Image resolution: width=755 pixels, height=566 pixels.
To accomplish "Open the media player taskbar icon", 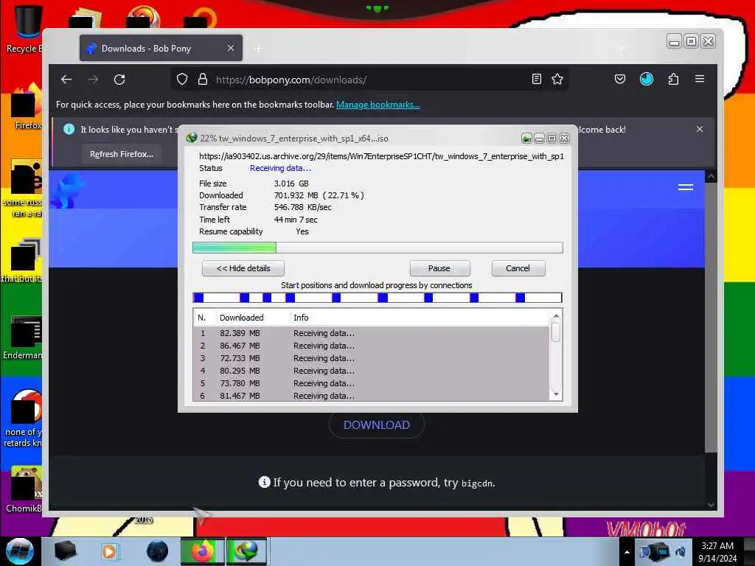I will [x=109, y=551].
